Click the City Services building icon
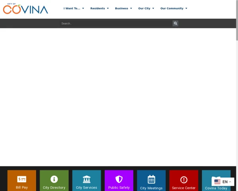The width and height of the screenshot is (238, 191). (x=86, y=179)
